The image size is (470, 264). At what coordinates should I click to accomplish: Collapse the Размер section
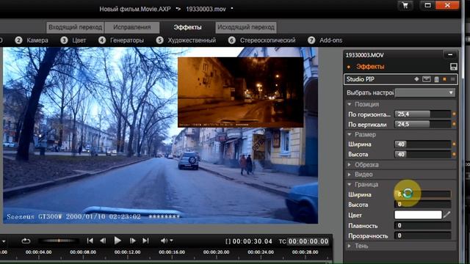click(x=350, y=134)
